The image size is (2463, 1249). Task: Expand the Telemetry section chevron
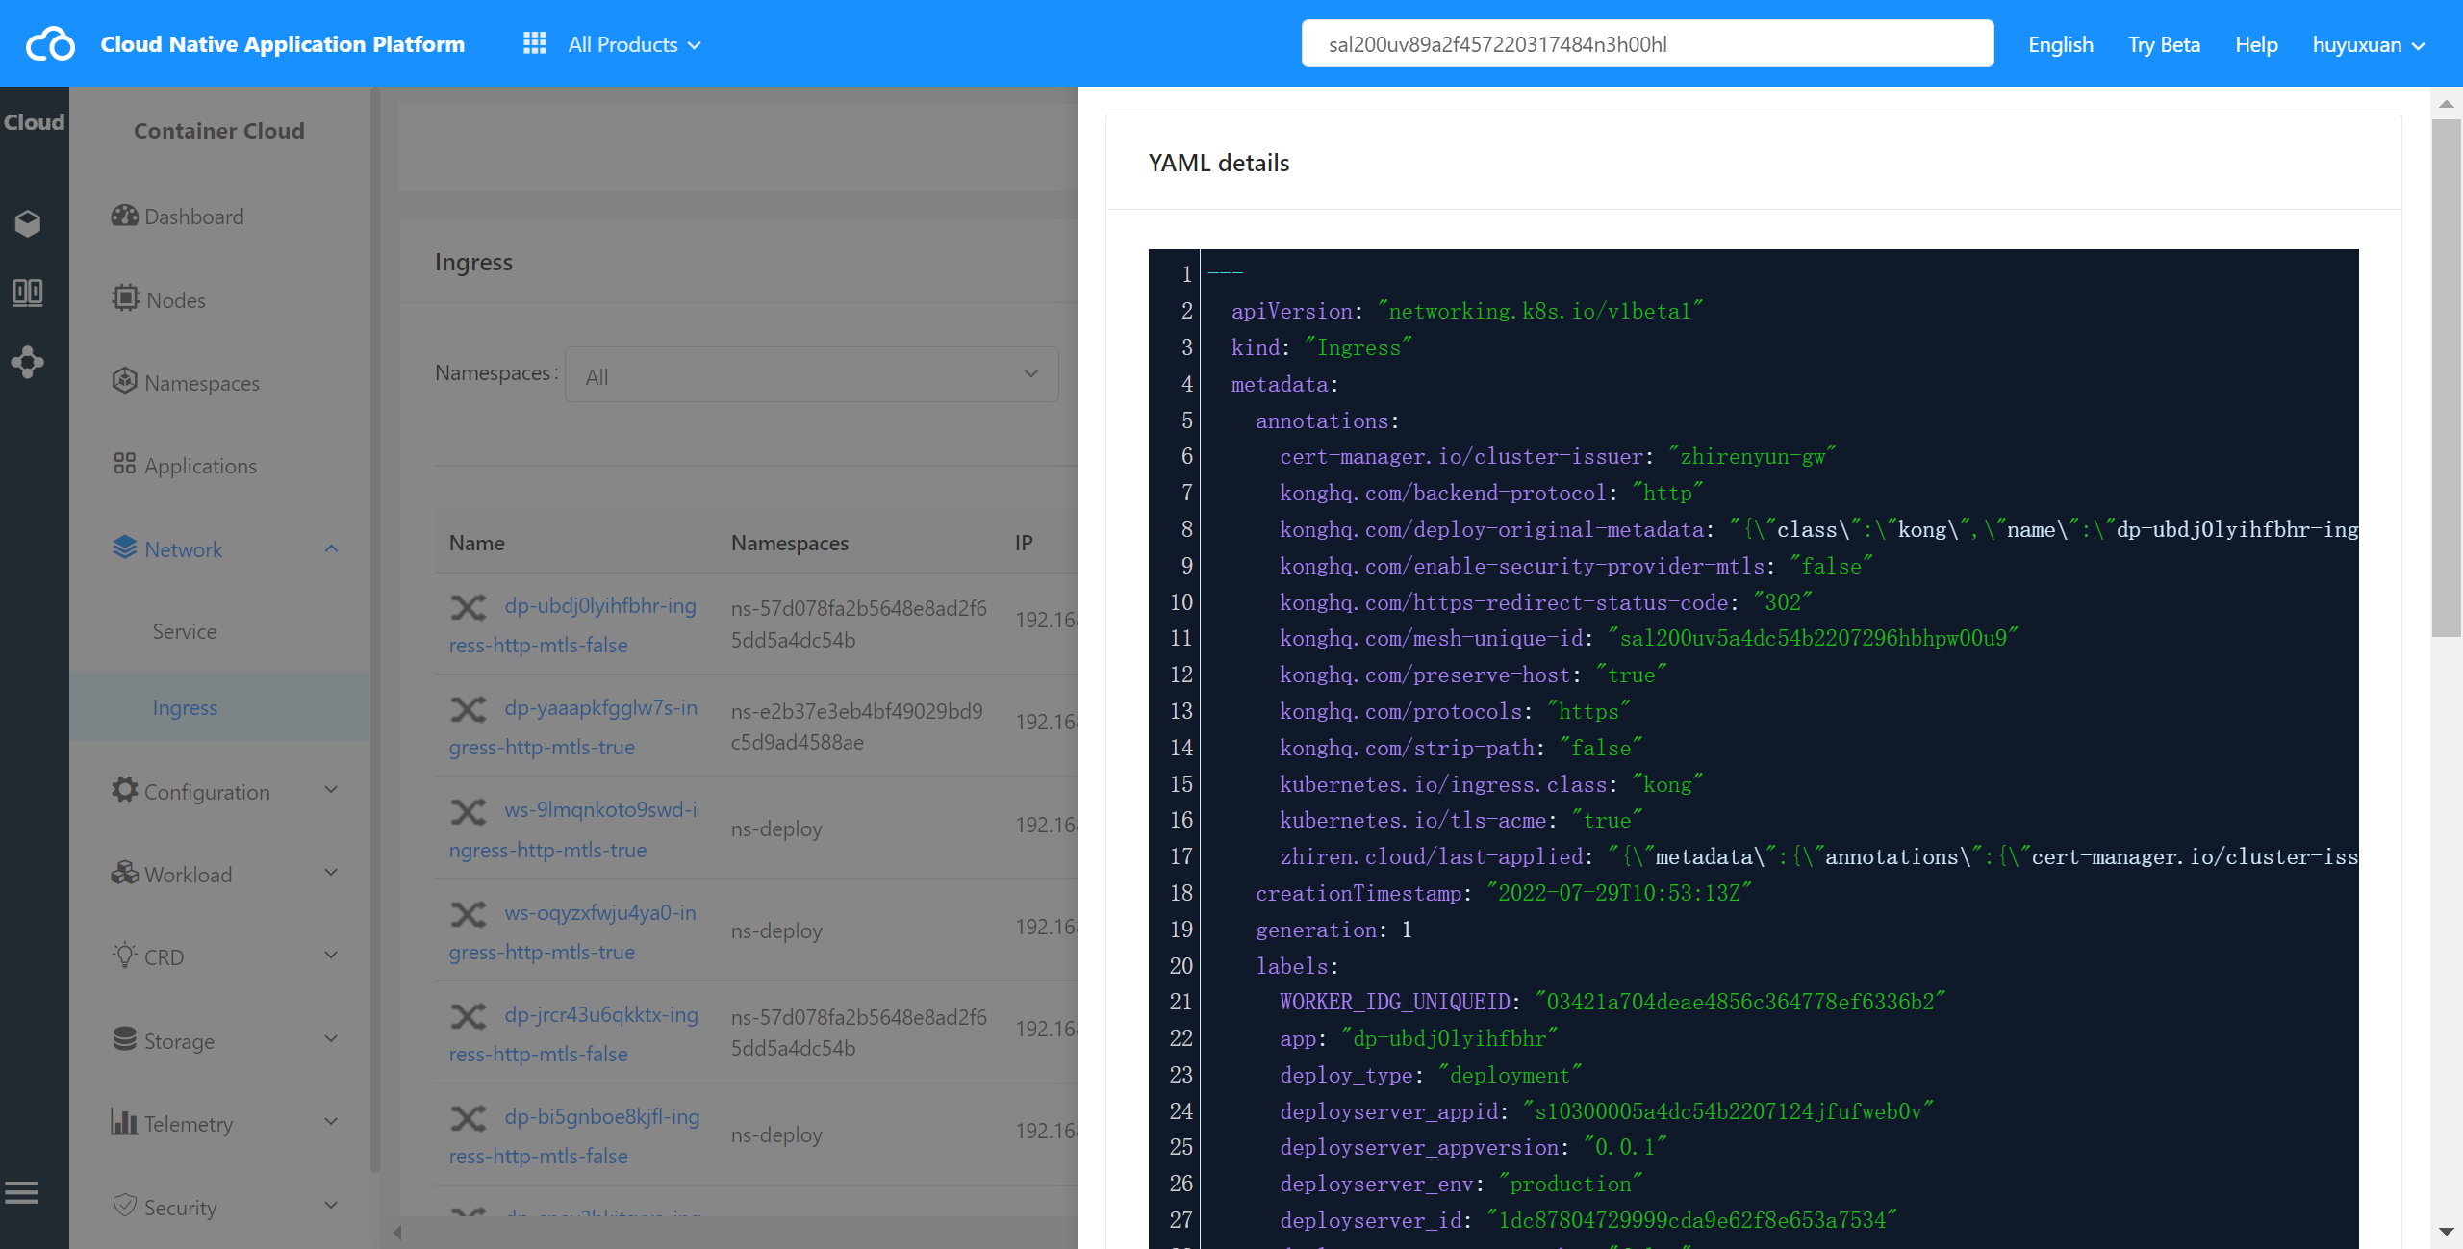[331, 1122]
